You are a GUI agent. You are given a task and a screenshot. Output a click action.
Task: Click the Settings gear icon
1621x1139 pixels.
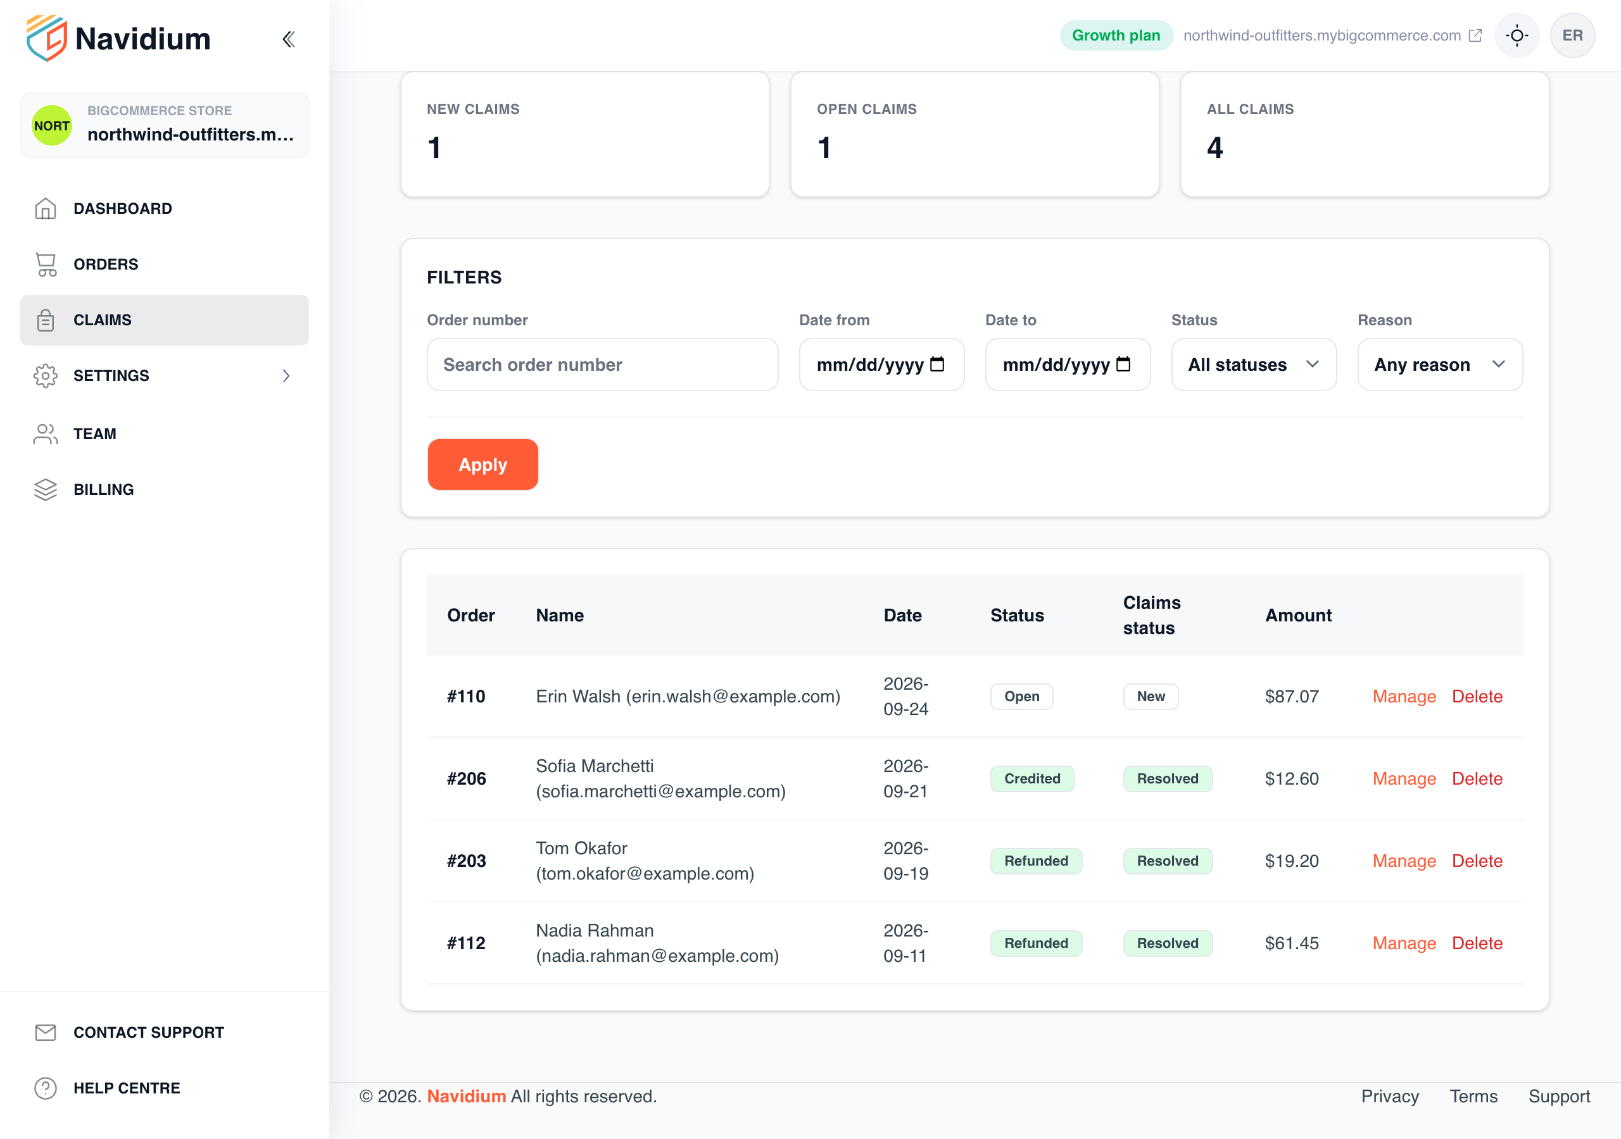(x=46, y=376)
